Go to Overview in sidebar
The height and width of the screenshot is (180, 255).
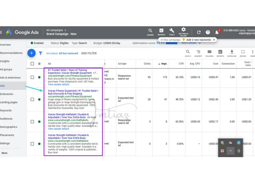(5, 45)
